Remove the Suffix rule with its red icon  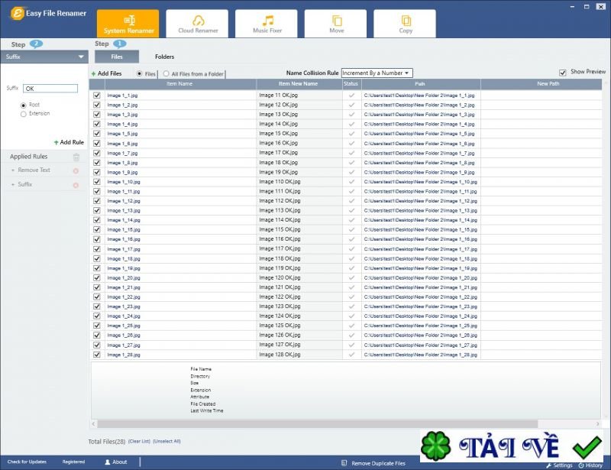pos(76,185)
